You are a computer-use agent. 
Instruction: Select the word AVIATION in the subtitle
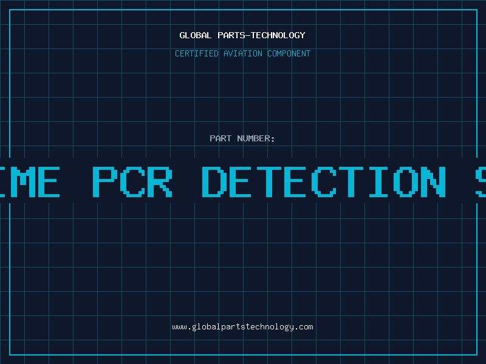243,53
